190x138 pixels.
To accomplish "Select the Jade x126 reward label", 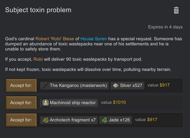I will [x=119, y=120].
